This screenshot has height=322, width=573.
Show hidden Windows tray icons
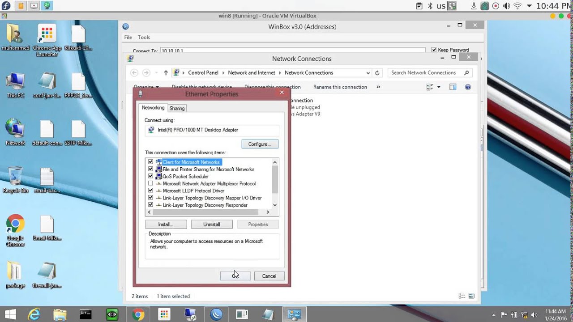click(494, 314)
